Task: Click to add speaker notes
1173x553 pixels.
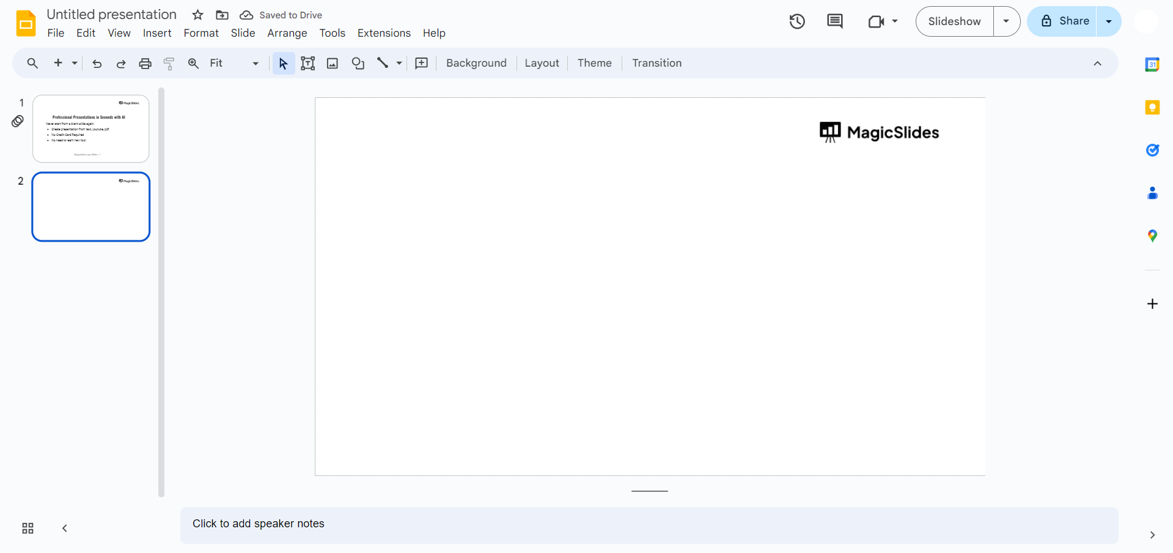Action: 649,525
